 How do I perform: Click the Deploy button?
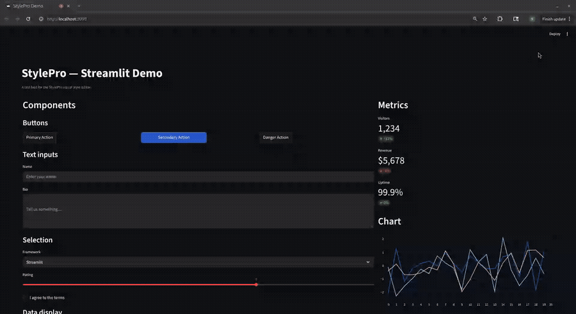coord(555,34)
